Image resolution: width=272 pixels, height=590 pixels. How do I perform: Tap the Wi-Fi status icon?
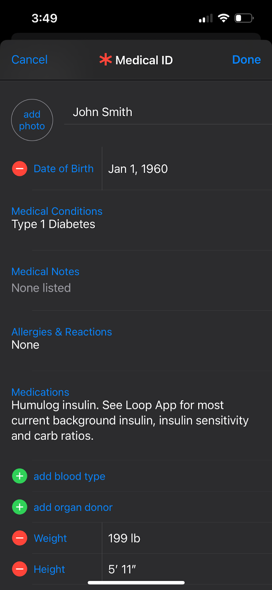click(223, 18)
